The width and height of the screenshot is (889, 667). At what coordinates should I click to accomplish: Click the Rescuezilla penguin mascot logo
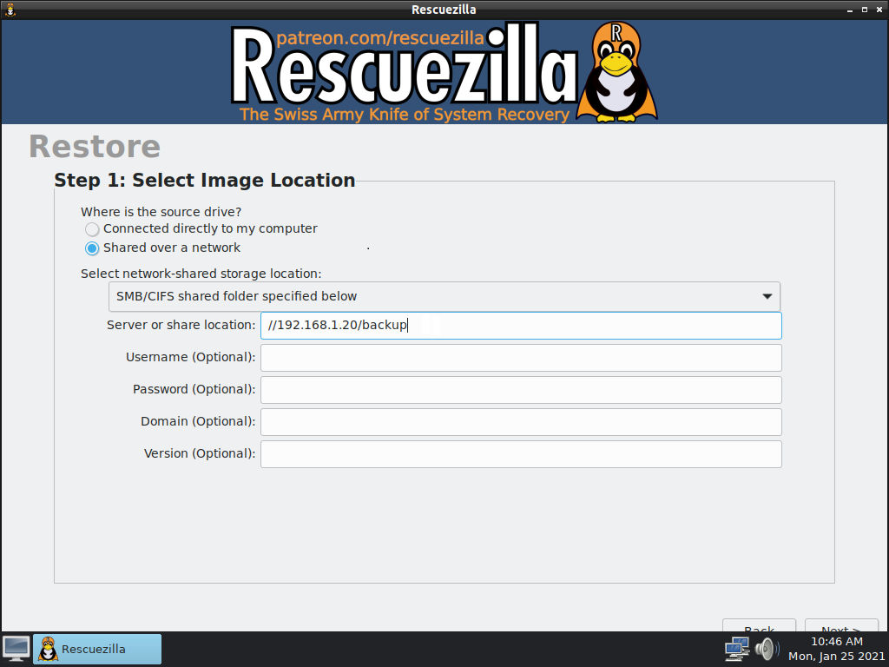(617, 72)
